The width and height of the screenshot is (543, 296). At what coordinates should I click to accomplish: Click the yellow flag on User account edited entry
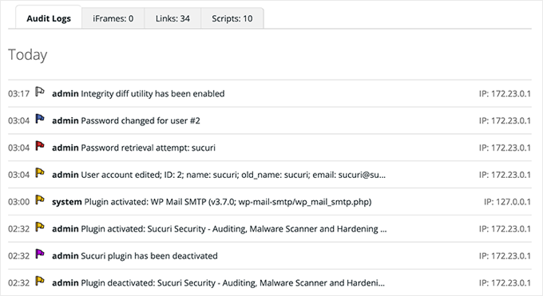tap(40, 173)
